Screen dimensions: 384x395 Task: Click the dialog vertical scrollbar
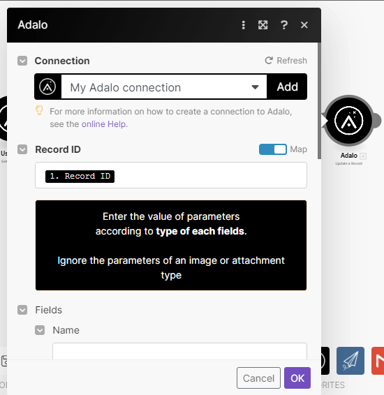(x=319, y=100)
